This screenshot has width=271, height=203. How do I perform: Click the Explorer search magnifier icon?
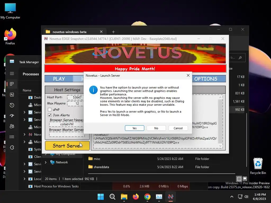coord(240,58)
